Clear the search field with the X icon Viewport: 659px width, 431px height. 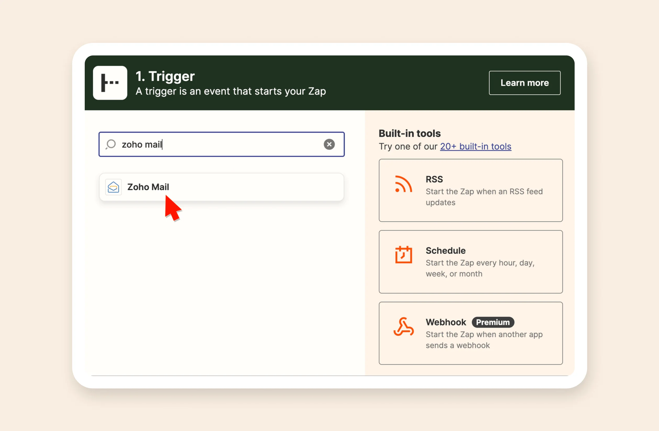(329, 144)
